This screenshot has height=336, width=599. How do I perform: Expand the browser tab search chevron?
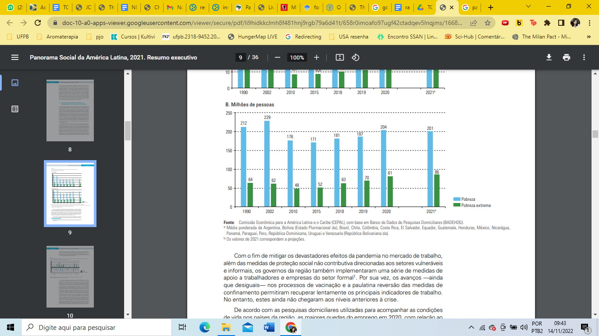(x=528, y=7)
